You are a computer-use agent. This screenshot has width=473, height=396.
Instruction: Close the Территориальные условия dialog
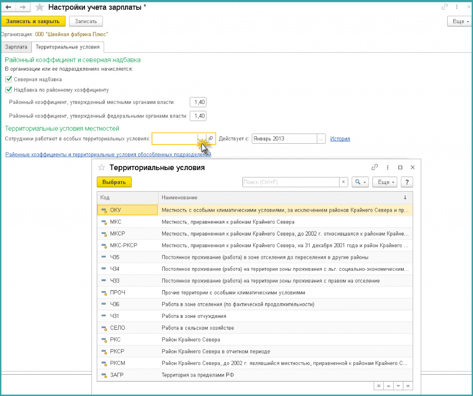tap(412, 167)
